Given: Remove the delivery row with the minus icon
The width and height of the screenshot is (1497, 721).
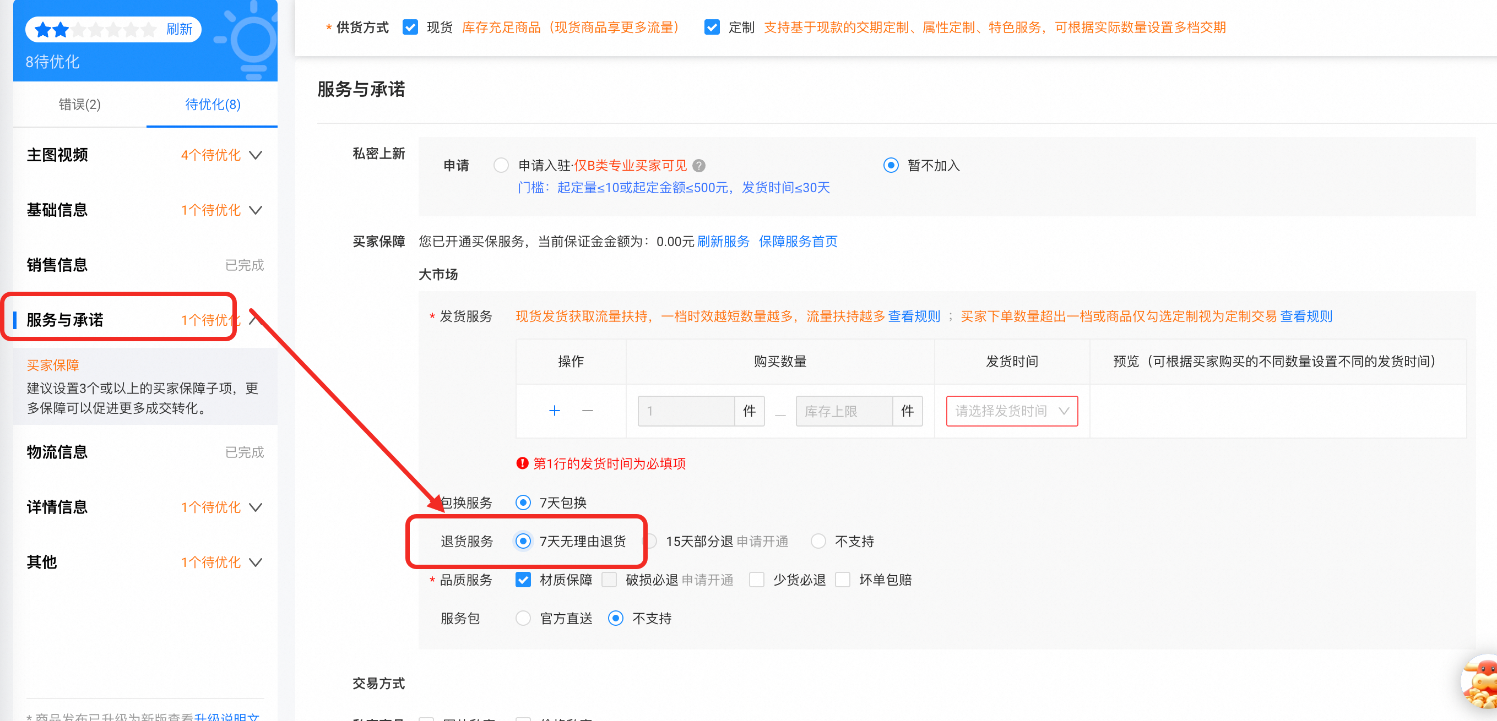Looking at the screenshot, I should tap(588, 411).
